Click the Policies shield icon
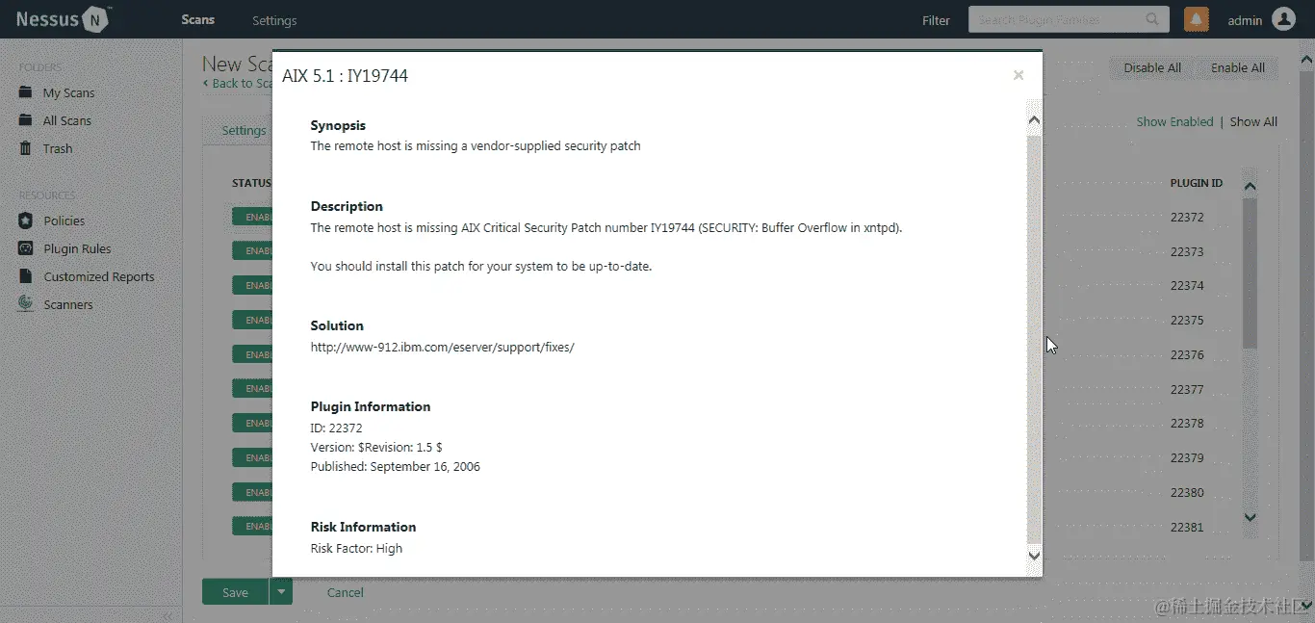This screenshot has height=623, width=1315. click(x=26, y=221)
